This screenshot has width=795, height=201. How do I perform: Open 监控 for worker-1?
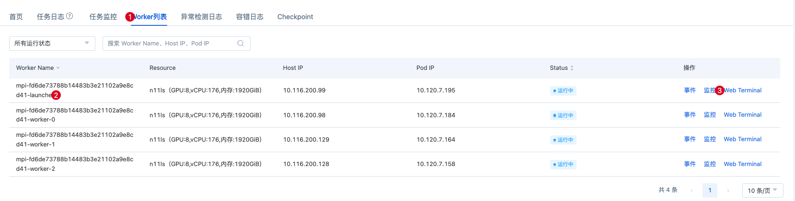pyautogui.click(x=710, y=139)
